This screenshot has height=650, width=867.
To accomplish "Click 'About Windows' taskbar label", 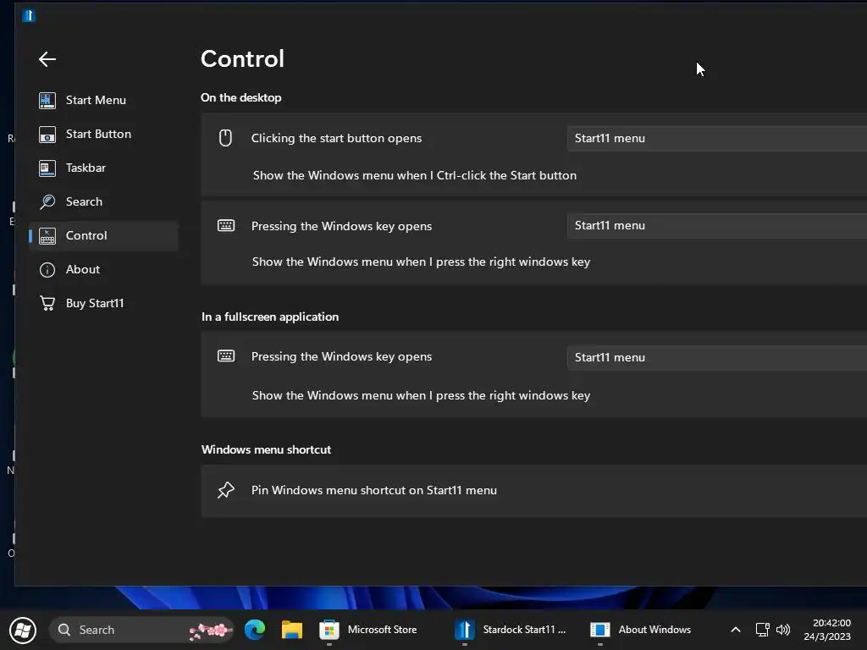I will point(654,630).
